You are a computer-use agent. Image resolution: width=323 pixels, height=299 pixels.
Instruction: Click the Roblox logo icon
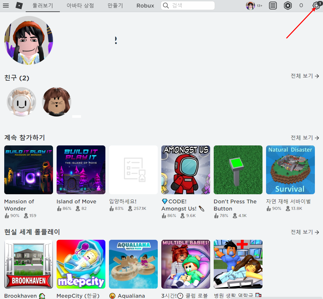point(19,6)
